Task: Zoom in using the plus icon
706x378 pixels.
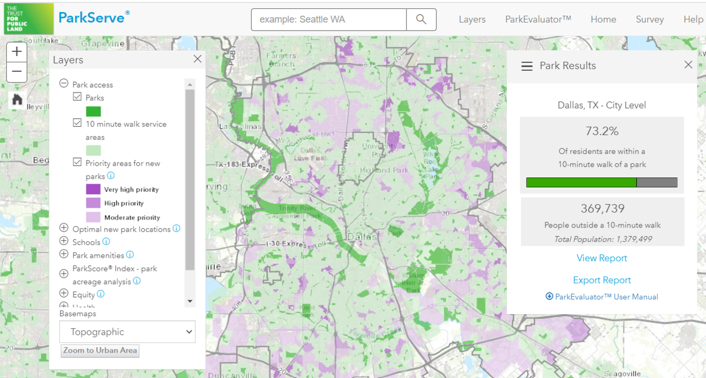Action: coord(16,52)
